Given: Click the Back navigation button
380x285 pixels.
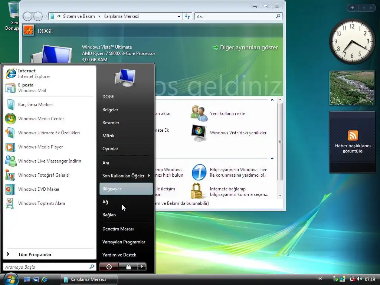Looking at the screenshot, I should [27, 16].
